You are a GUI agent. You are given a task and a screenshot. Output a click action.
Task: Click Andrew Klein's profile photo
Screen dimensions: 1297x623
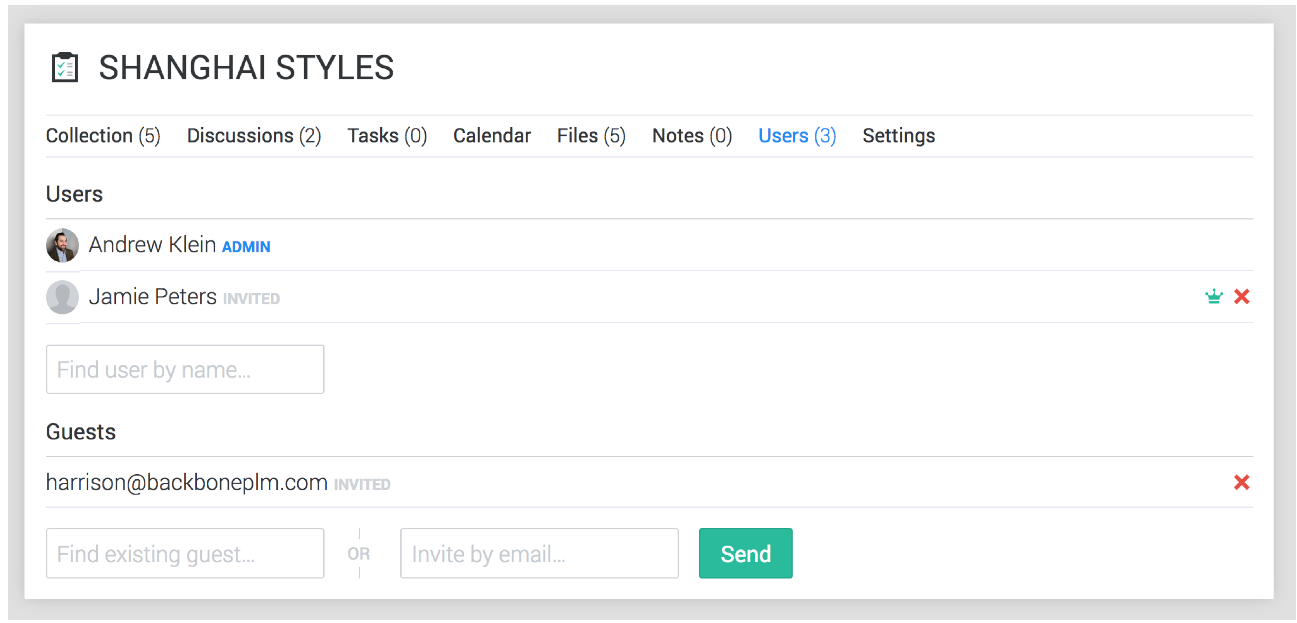(x=62, y=245)
